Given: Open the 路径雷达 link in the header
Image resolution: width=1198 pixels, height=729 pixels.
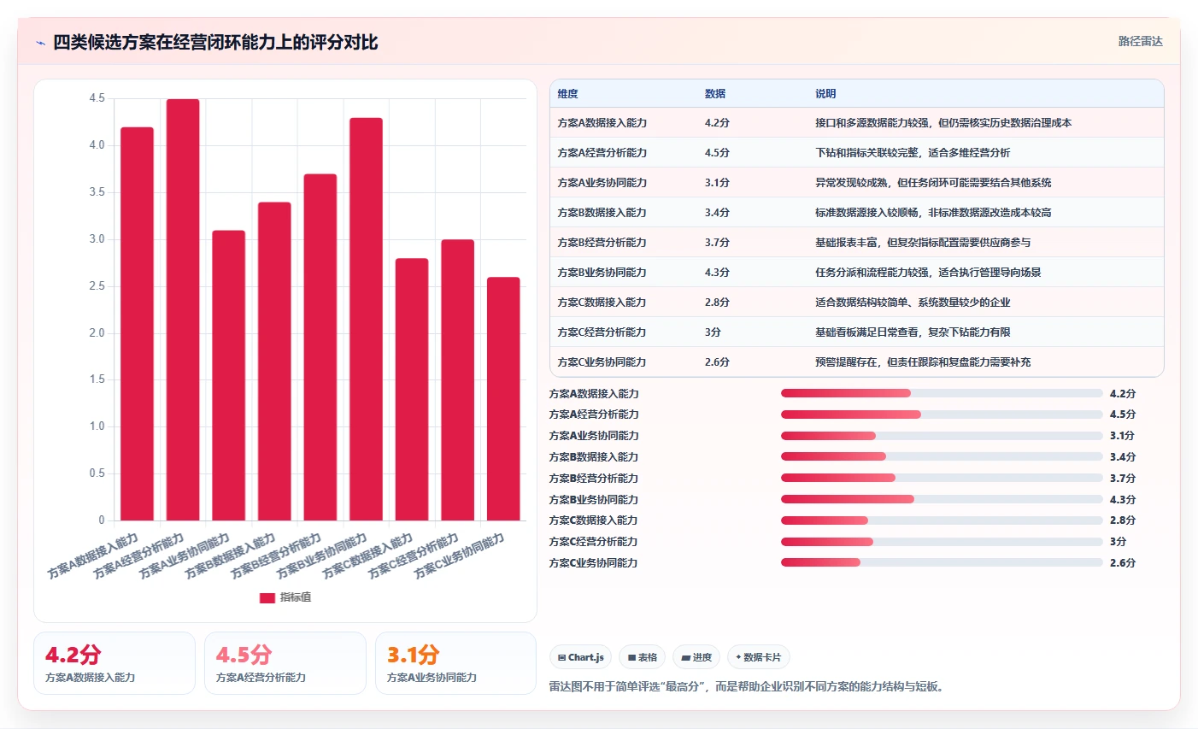Looking at the screenshot, I should coord(1140,41).
